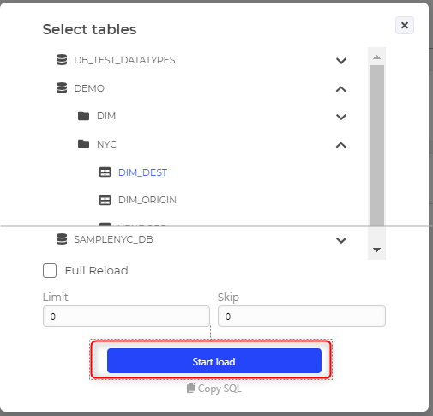Click the Copy SQL clipboard icon

[191, 389]
